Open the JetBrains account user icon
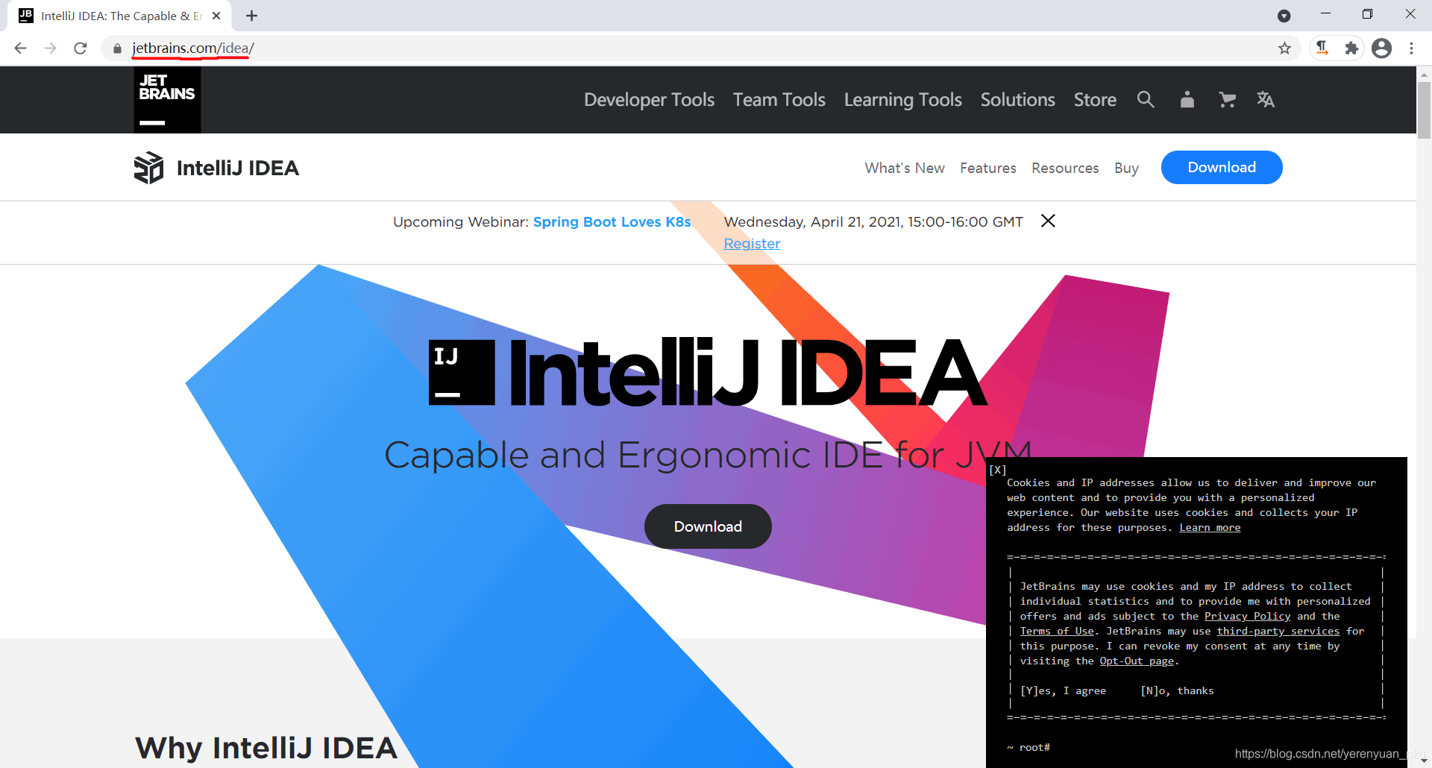The height and width of the screenshot is (768, 1432). [x=1187, y=99]
